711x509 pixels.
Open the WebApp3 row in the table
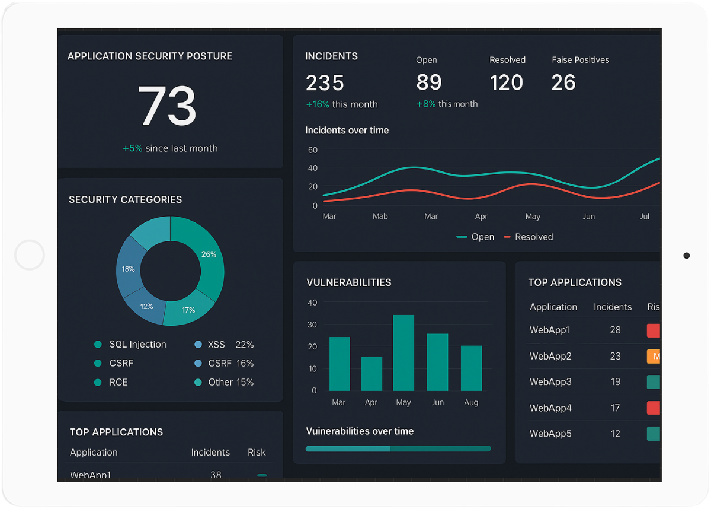pos(550,382)
